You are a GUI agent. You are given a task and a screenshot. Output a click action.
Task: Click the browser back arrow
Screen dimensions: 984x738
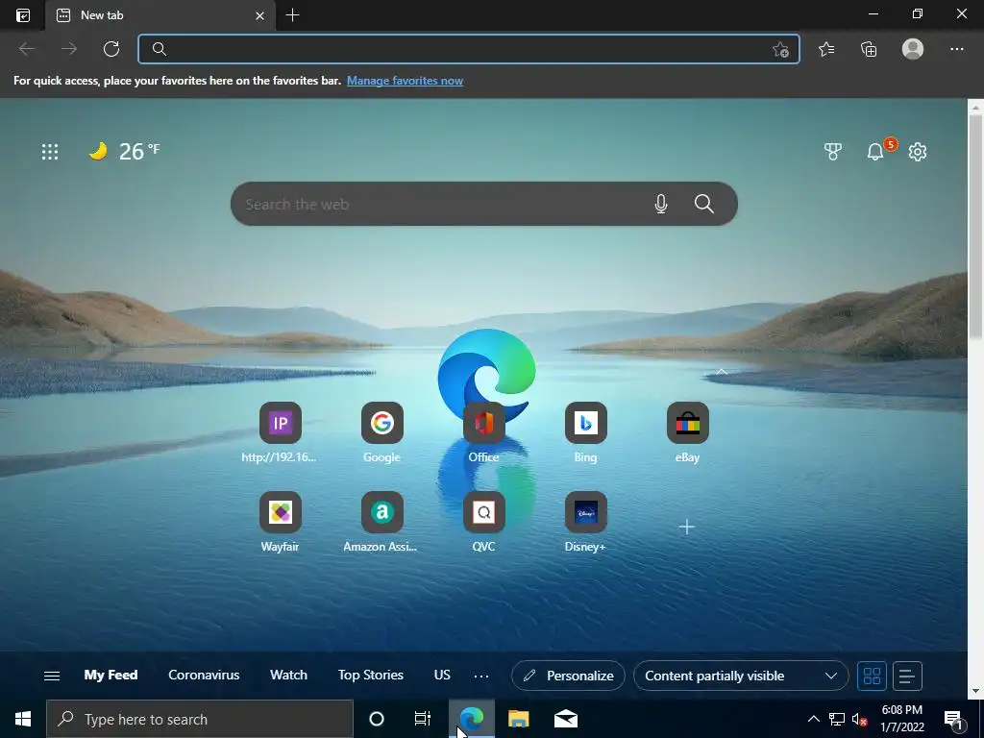[27, 49]
